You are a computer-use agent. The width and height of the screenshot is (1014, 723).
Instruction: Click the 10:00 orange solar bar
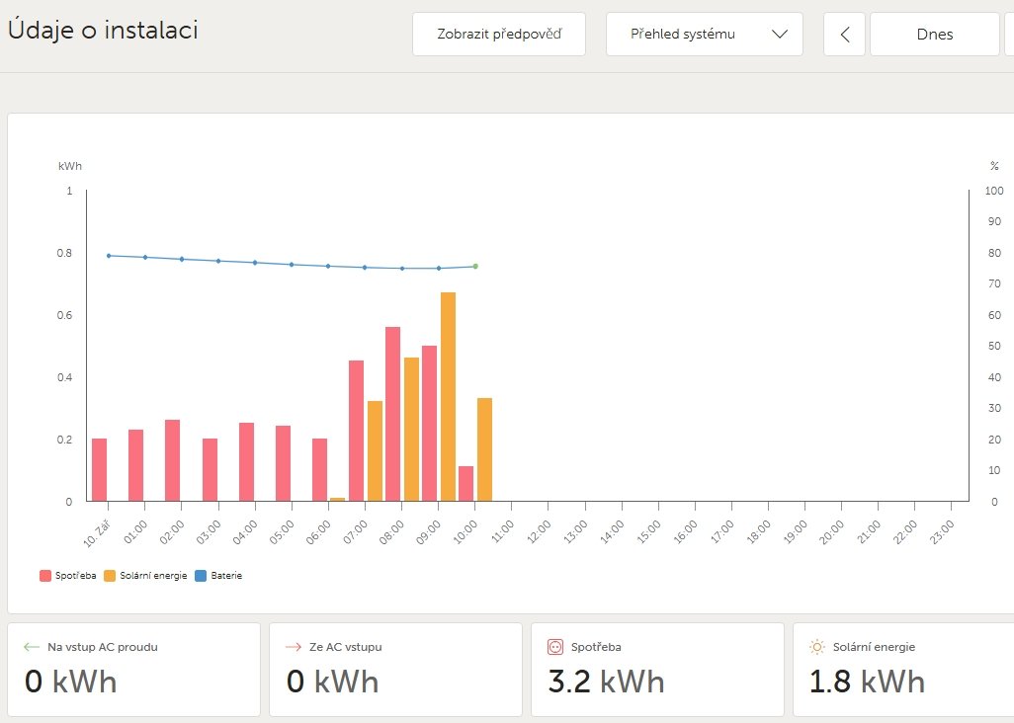pyautogui.click(x=484, y=449)
